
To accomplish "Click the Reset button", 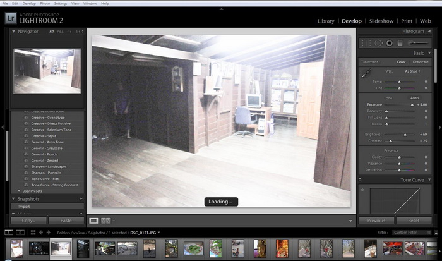I will tap(414, 221).
